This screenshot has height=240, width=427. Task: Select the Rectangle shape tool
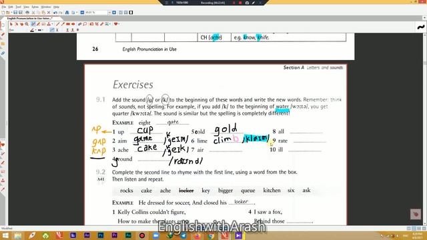[x=68, y=24]
